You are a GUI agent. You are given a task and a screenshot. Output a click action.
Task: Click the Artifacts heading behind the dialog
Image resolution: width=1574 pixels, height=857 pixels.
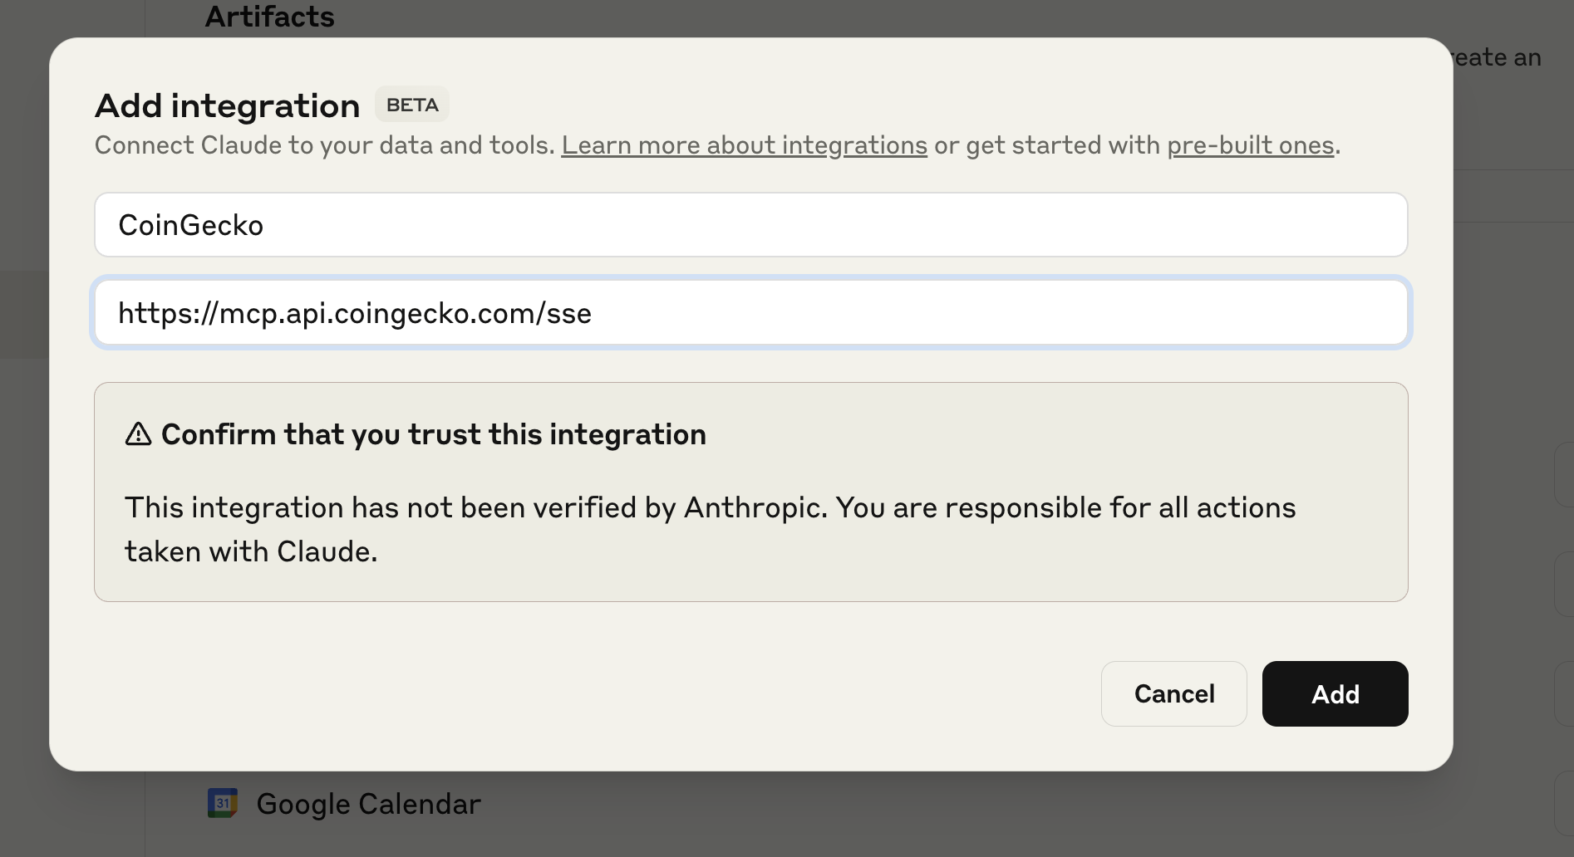(x=269, y=17)
